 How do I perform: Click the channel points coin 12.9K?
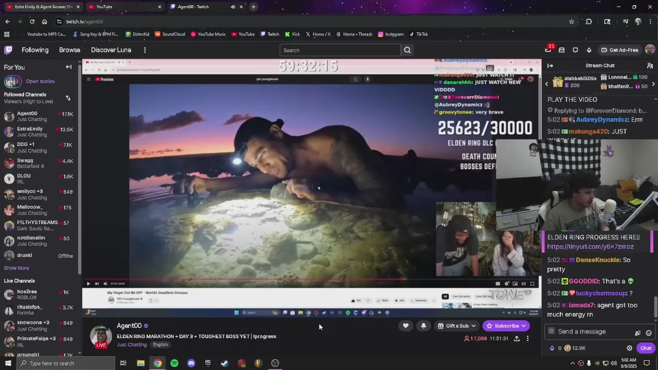(x=575, y=348)
